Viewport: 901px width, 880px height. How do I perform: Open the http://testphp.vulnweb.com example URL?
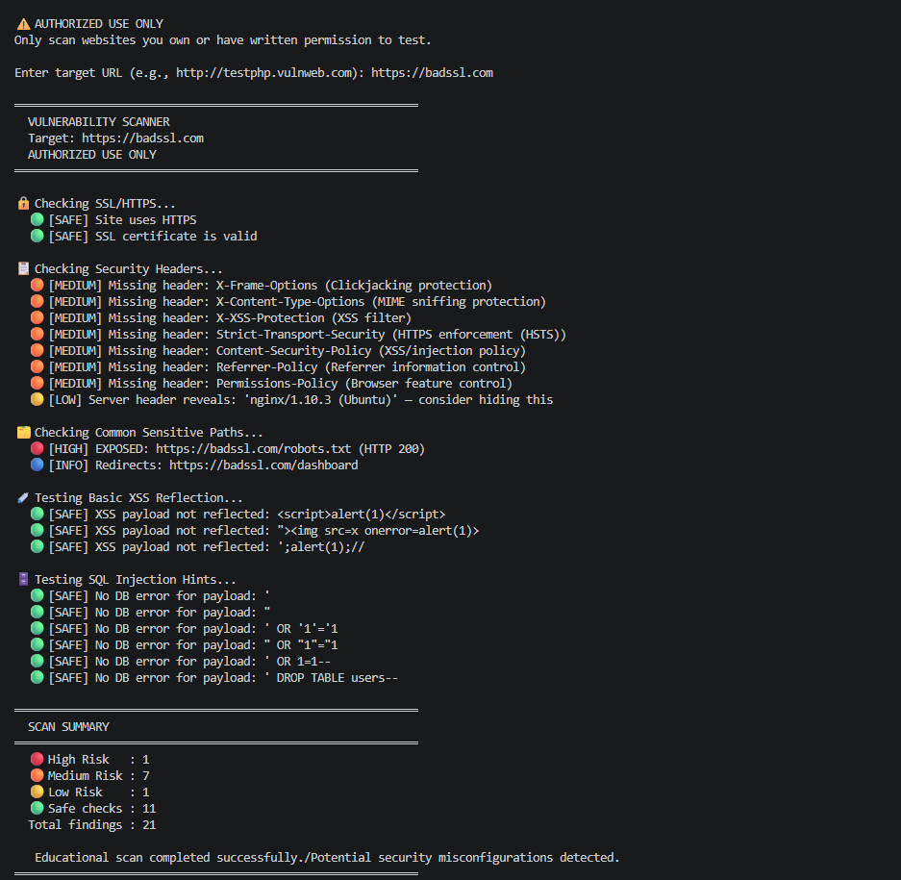click(x=264, y=73)
